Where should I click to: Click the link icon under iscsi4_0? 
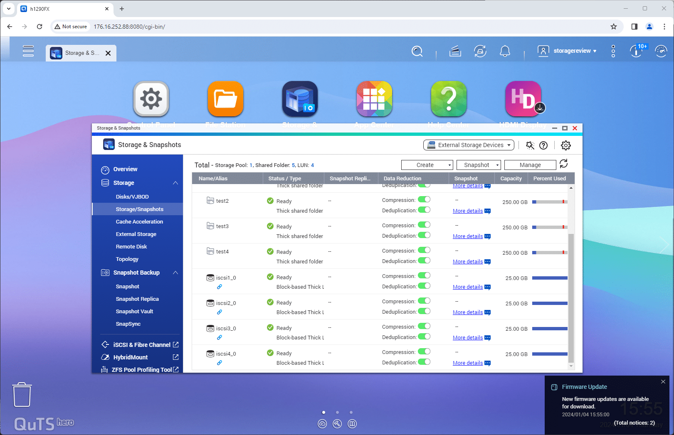220,363
